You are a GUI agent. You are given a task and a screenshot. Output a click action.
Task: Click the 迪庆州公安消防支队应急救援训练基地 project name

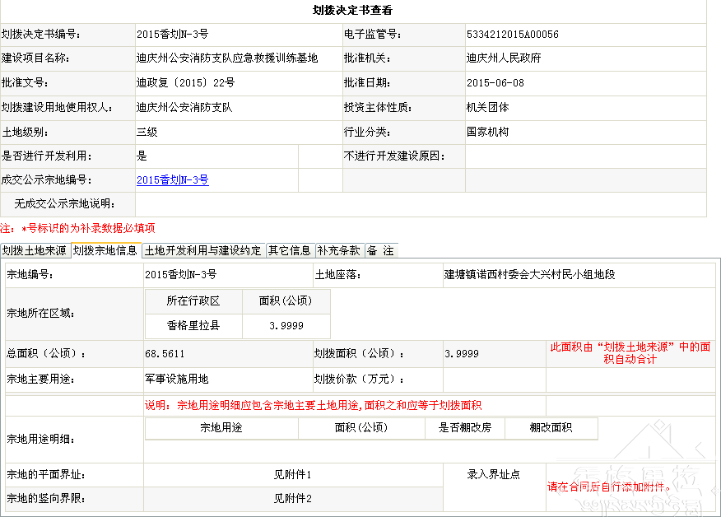(x=226, y=58)
